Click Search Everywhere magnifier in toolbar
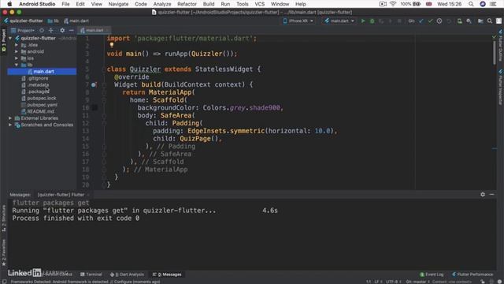 tap(490, 21)
